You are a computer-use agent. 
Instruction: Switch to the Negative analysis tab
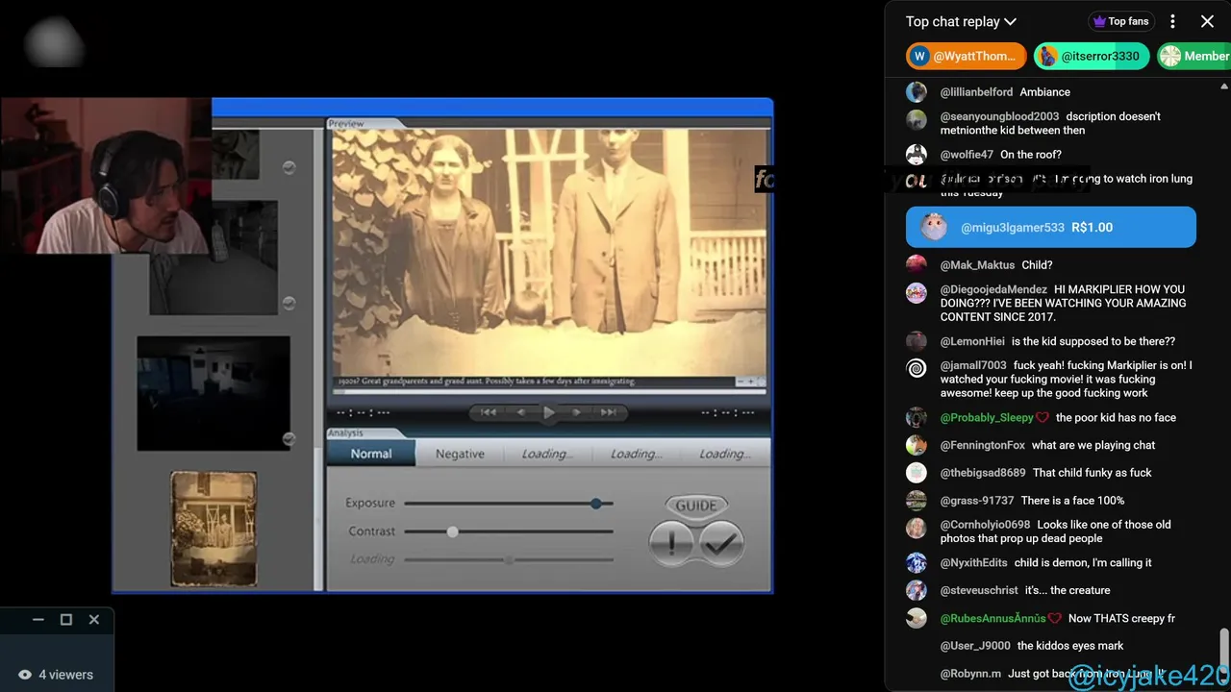click(460, 454)
